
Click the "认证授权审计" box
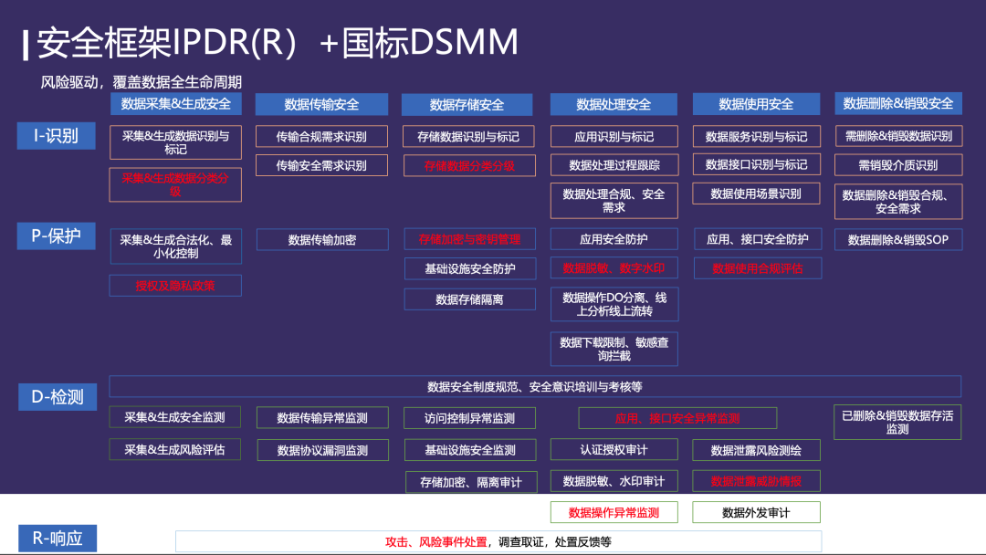coord(614,449)
